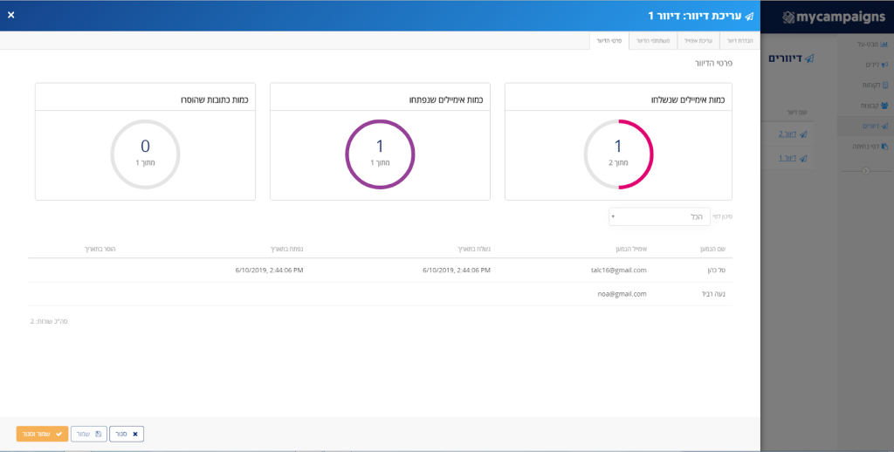This screenshot has height=452, width=894.
Task: Open the leads megaphone icon in the sidebar
Action: (x=884, y=65)
